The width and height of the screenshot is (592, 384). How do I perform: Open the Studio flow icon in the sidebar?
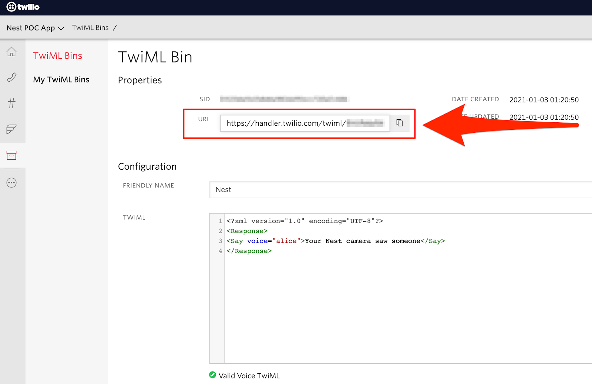pos(11,129)
